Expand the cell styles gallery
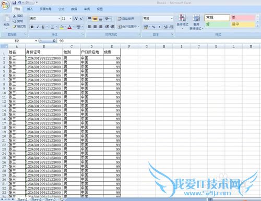This screenshot has height=201, width=261. 258,26
